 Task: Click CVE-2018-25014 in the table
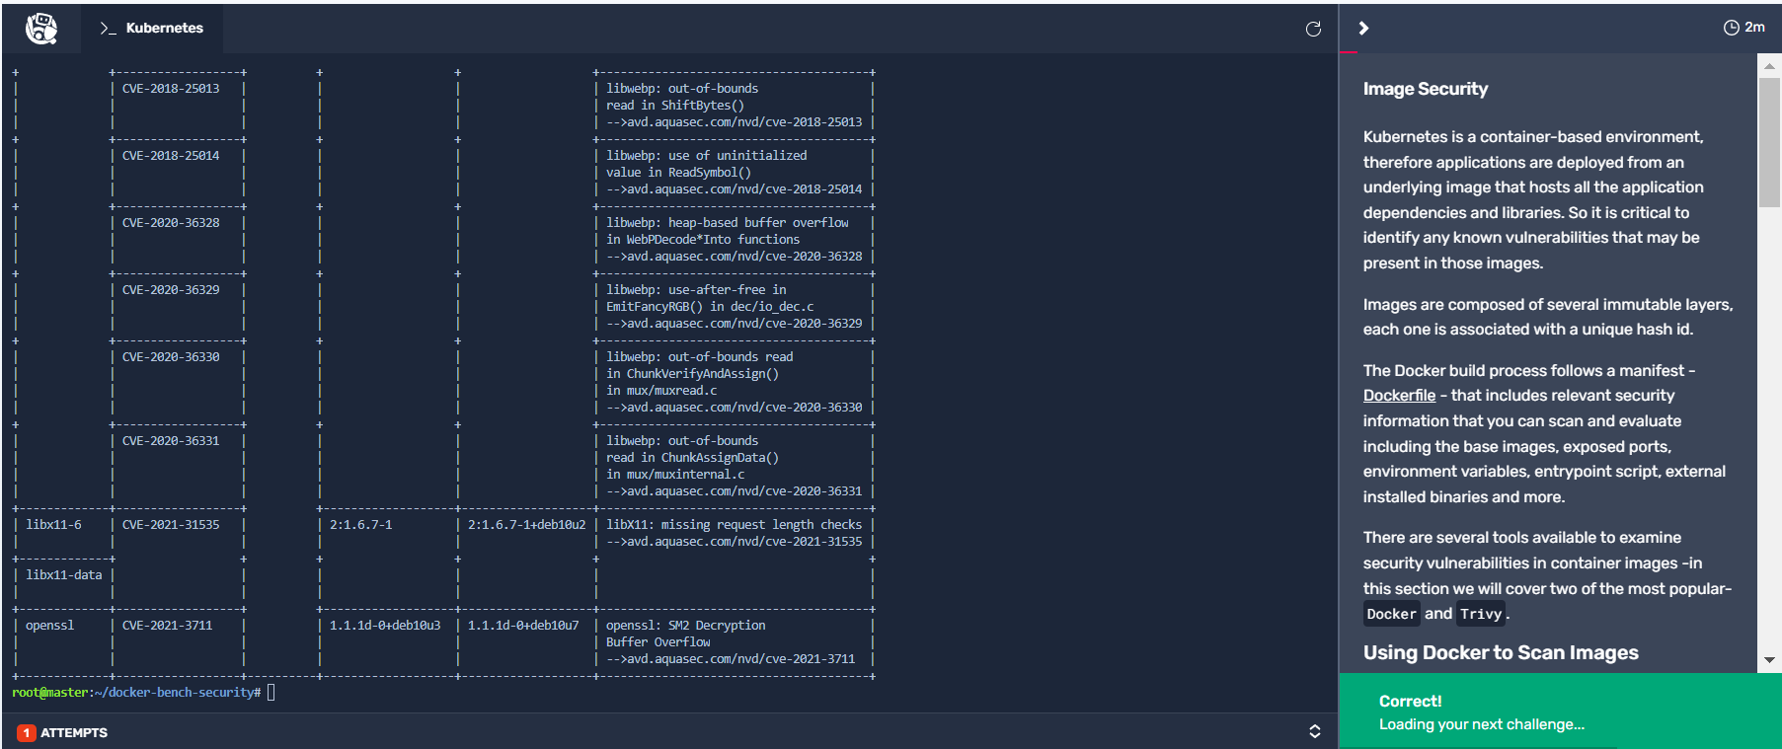171,156
